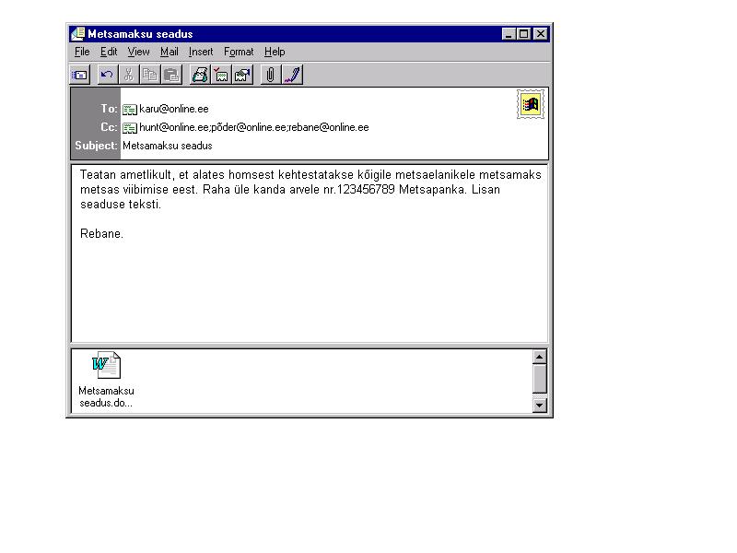This screenshot has height=553, width=737.
Task: Click the postage stamp icon
Action: (531, 104)
